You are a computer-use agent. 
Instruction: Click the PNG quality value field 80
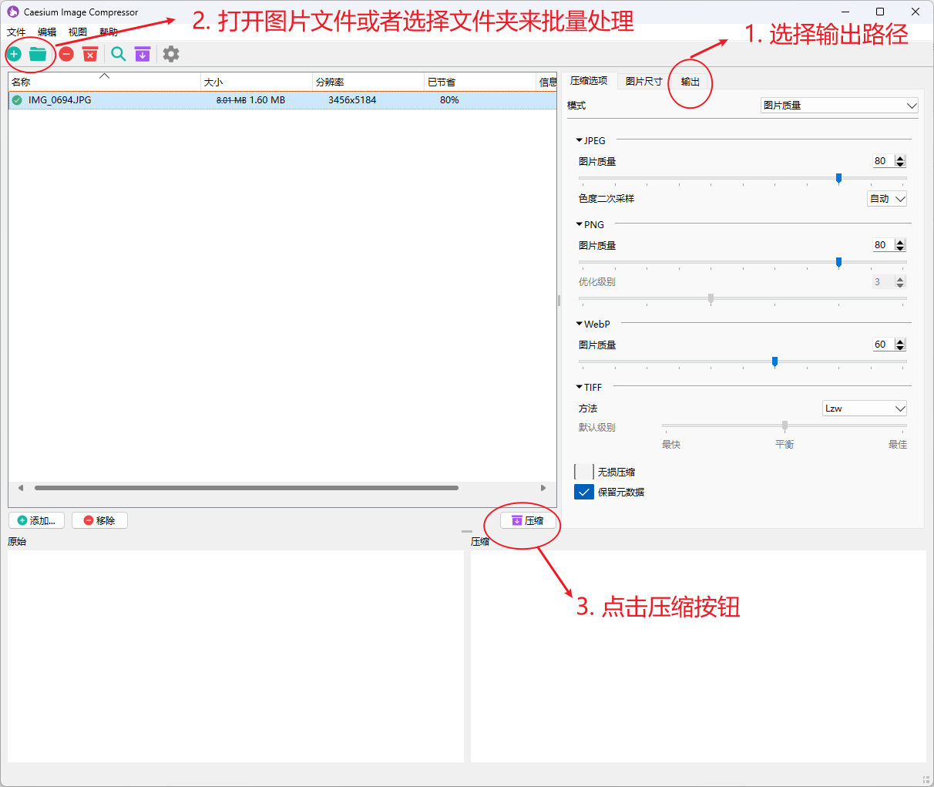point(882,245)
